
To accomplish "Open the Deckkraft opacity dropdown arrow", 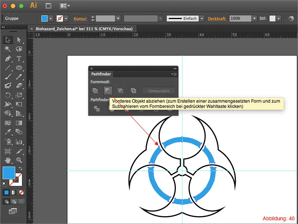I will [x=254, y=19].
